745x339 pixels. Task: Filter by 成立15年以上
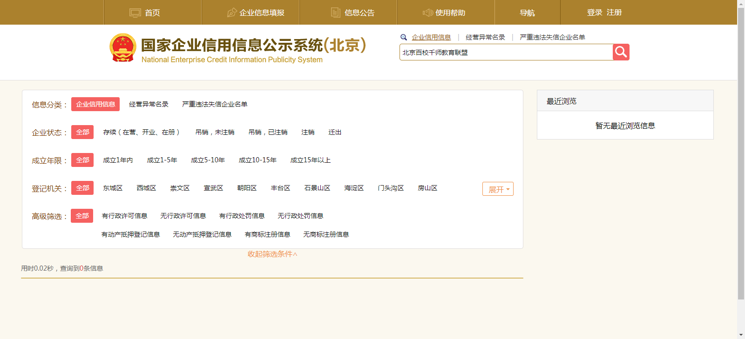[311, 160]
